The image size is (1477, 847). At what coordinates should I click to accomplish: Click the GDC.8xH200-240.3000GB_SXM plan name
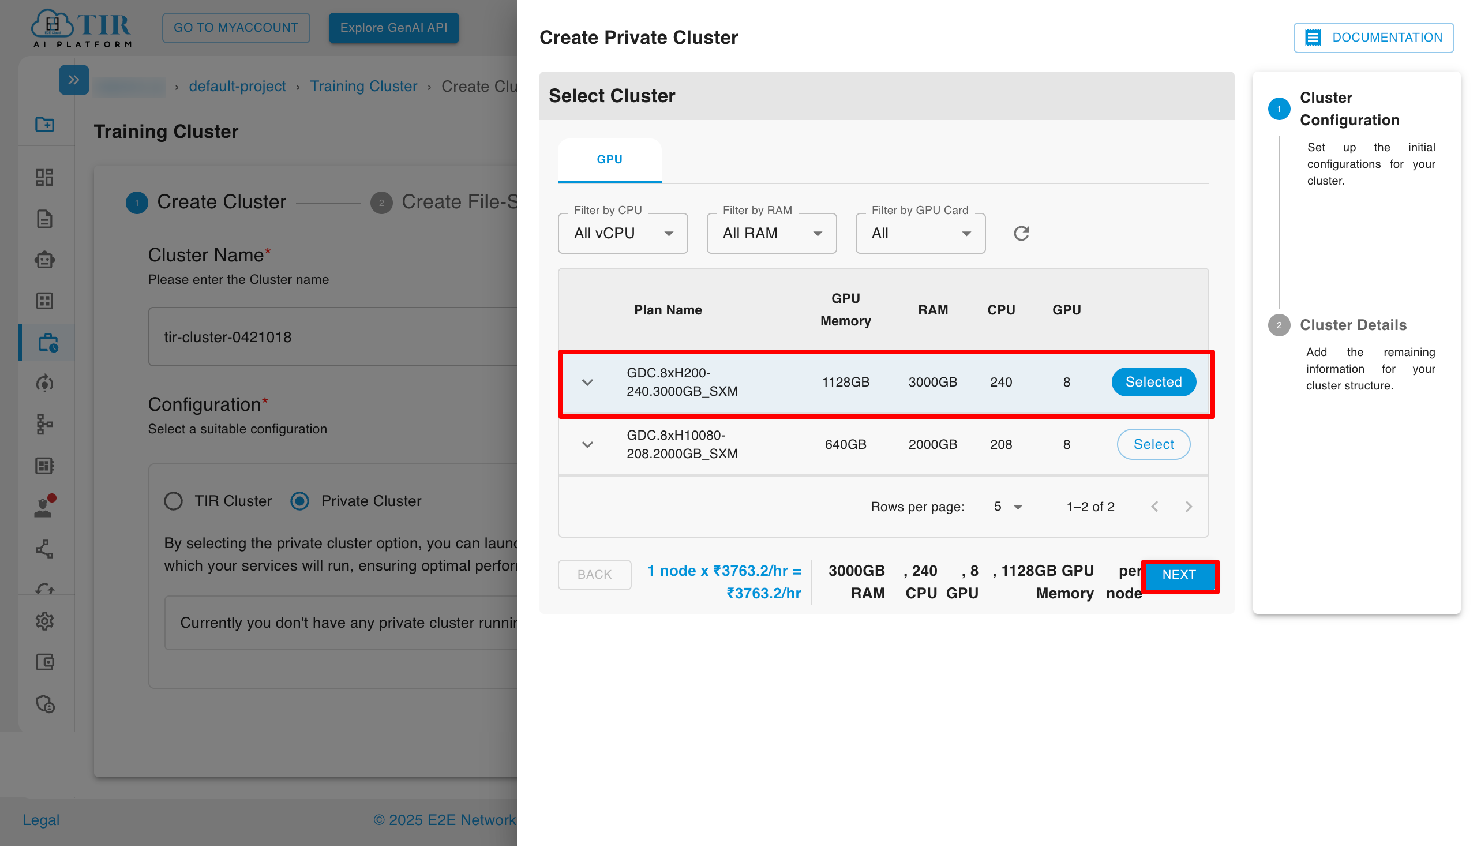[x=682, y=382]
